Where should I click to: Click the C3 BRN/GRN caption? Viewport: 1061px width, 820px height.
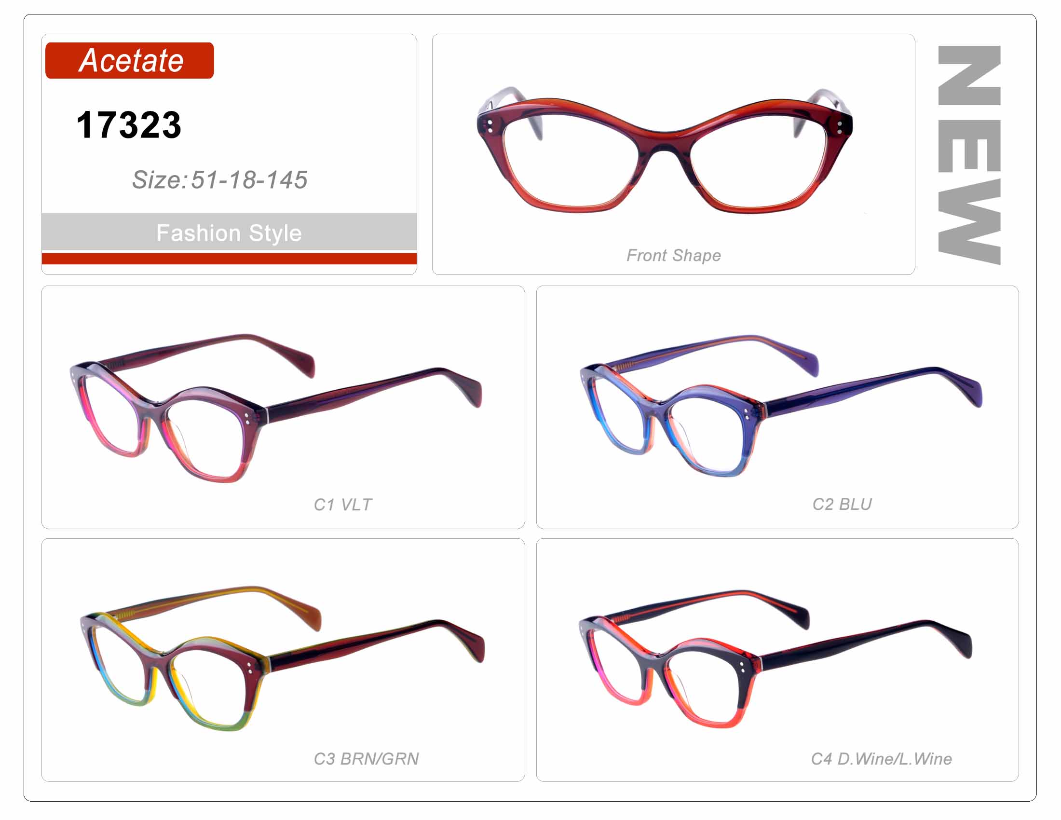pos(366,759)
